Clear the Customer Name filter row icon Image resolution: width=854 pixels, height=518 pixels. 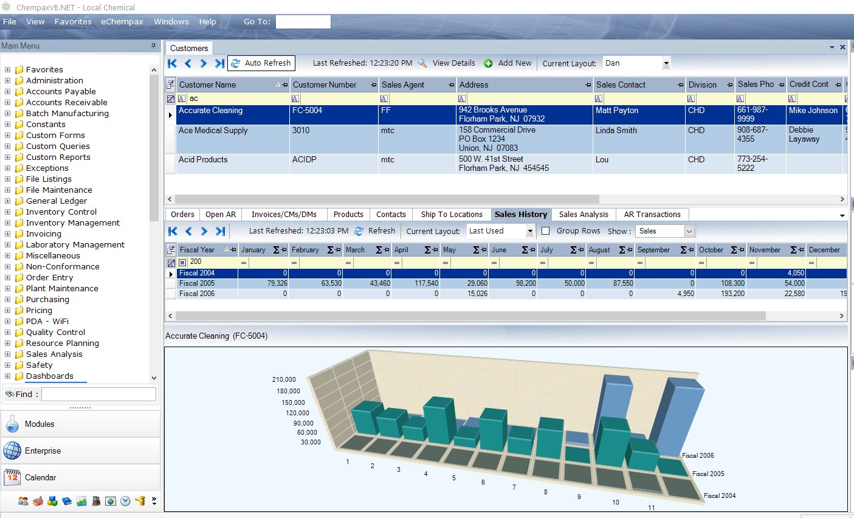171,99
